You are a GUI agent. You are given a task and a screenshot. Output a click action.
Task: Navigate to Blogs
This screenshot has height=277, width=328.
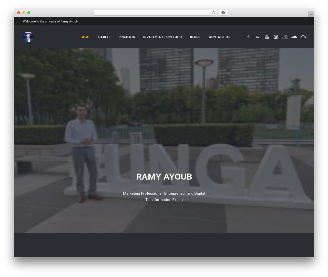(195, 37)
